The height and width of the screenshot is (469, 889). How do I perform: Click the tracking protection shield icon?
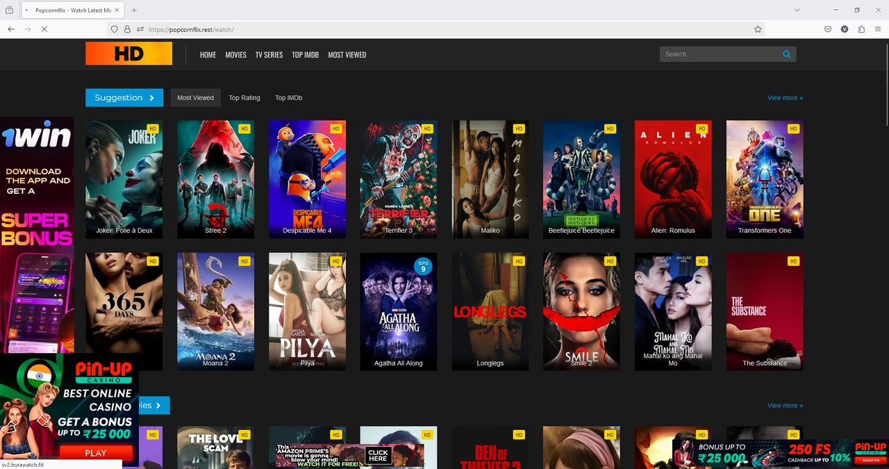(x=114, y=29)
